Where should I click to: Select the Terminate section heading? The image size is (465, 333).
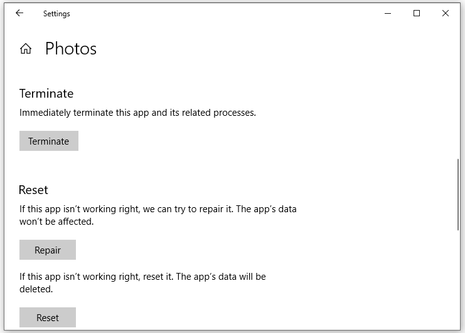coord(46,94)
